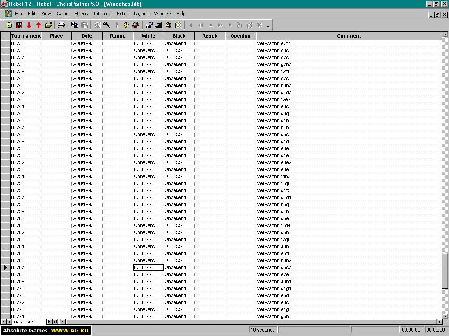Screen dimensions: 449x336
Task: Click the horizontal scrollbar right arrow
Action: [439, 322]
